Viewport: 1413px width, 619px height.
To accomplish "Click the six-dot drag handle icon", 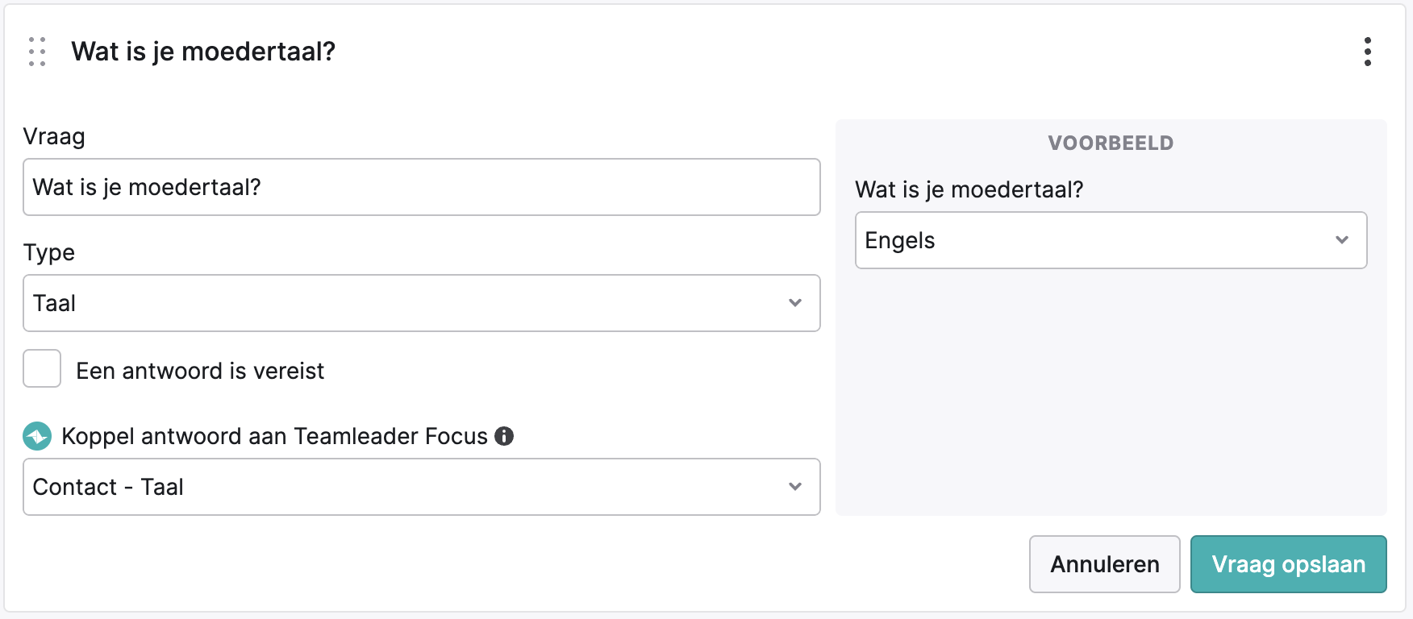I will tap(37, 52).
